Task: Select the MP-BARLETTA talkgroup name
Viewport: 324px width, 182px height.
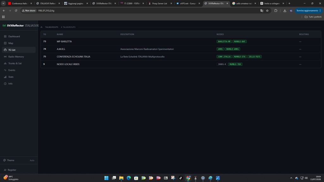Action: [64, 41]
